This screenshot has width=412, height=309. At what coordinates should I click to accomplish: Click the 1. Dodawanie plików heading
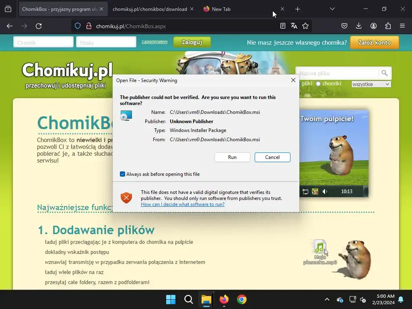coord(96,230)
